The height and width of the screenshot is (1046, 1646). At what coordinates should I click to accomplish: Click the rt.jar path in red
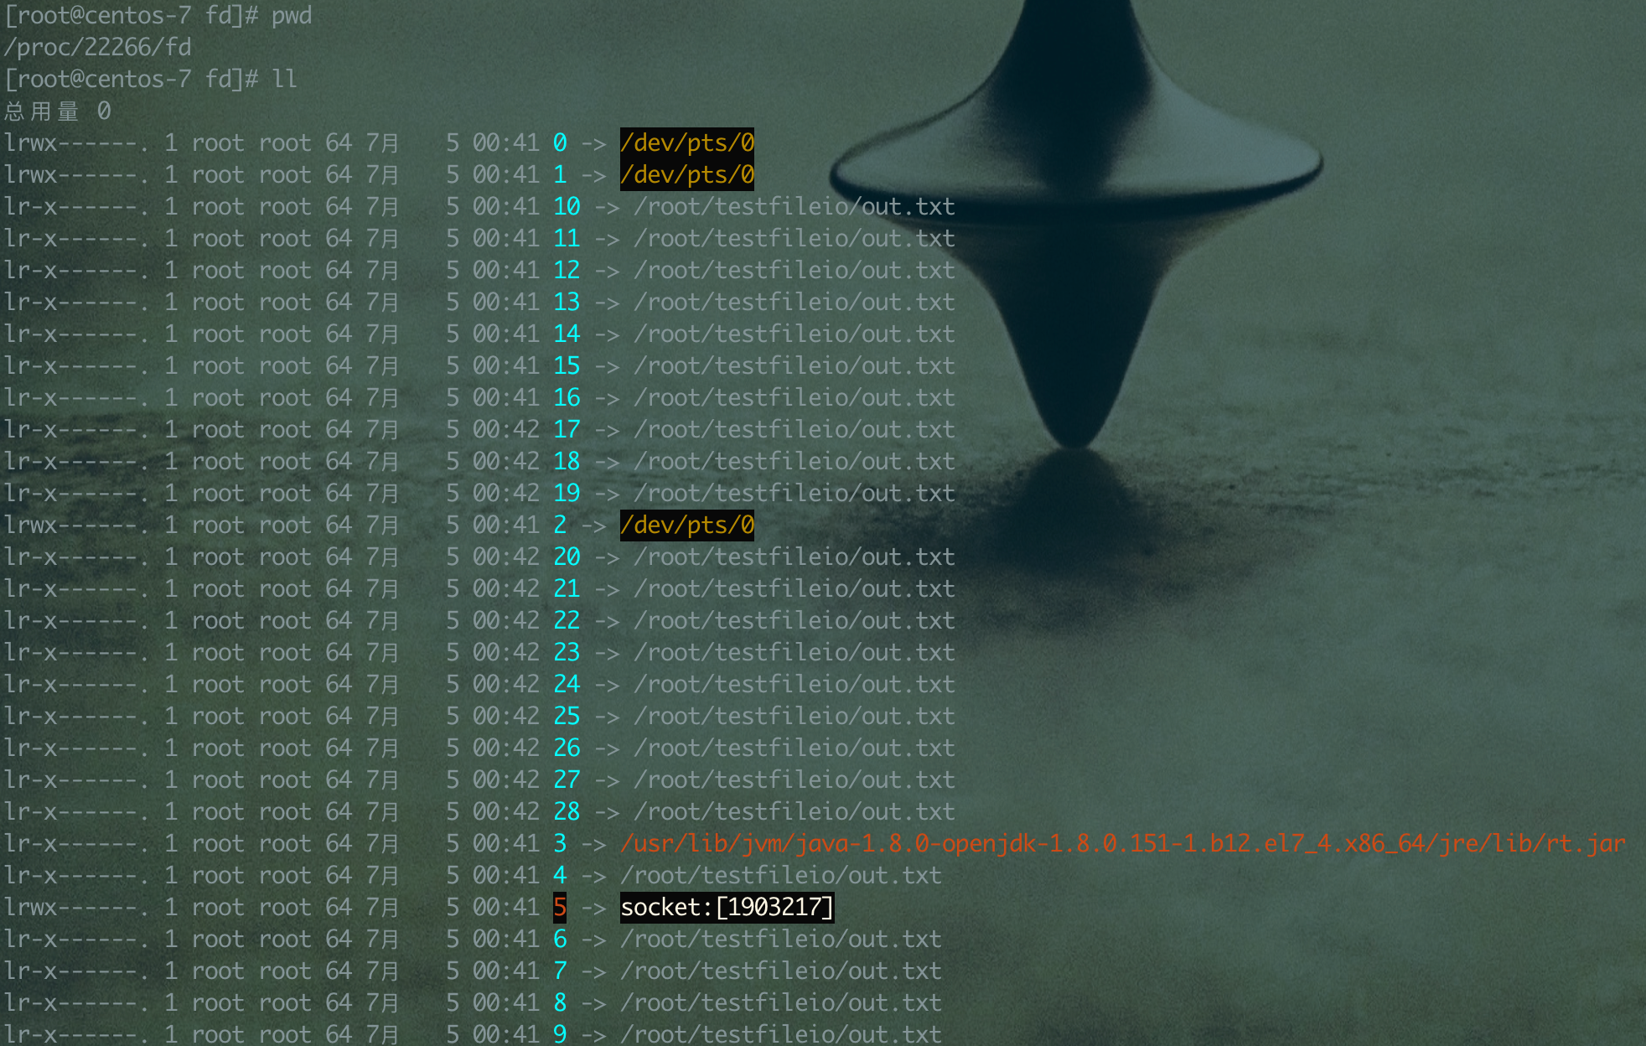1121,843
